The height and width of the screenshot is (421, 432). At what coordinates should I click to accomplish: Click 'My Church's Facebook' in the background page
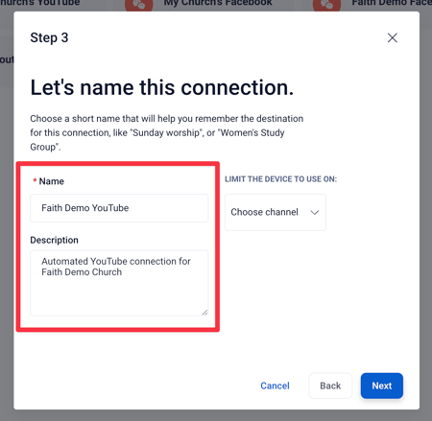tap(218, 3)
